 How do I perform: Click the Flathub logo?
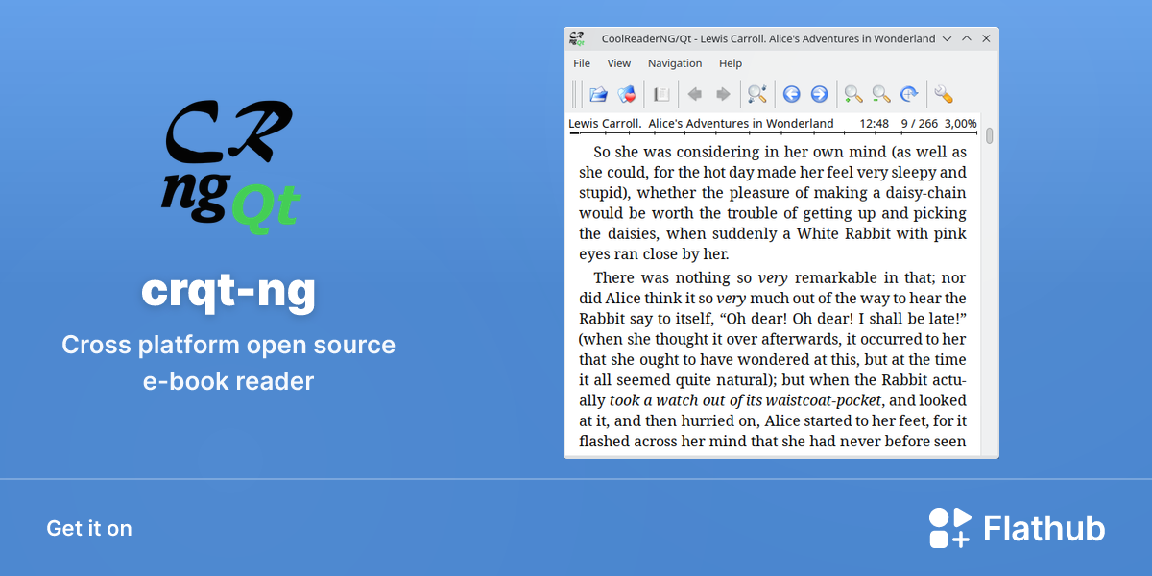1017,528
